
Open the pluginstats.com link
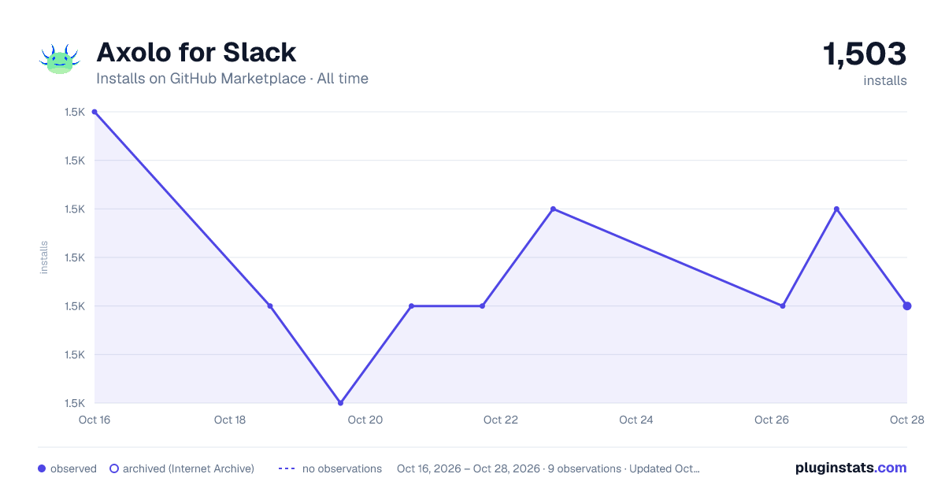point(851,468)
